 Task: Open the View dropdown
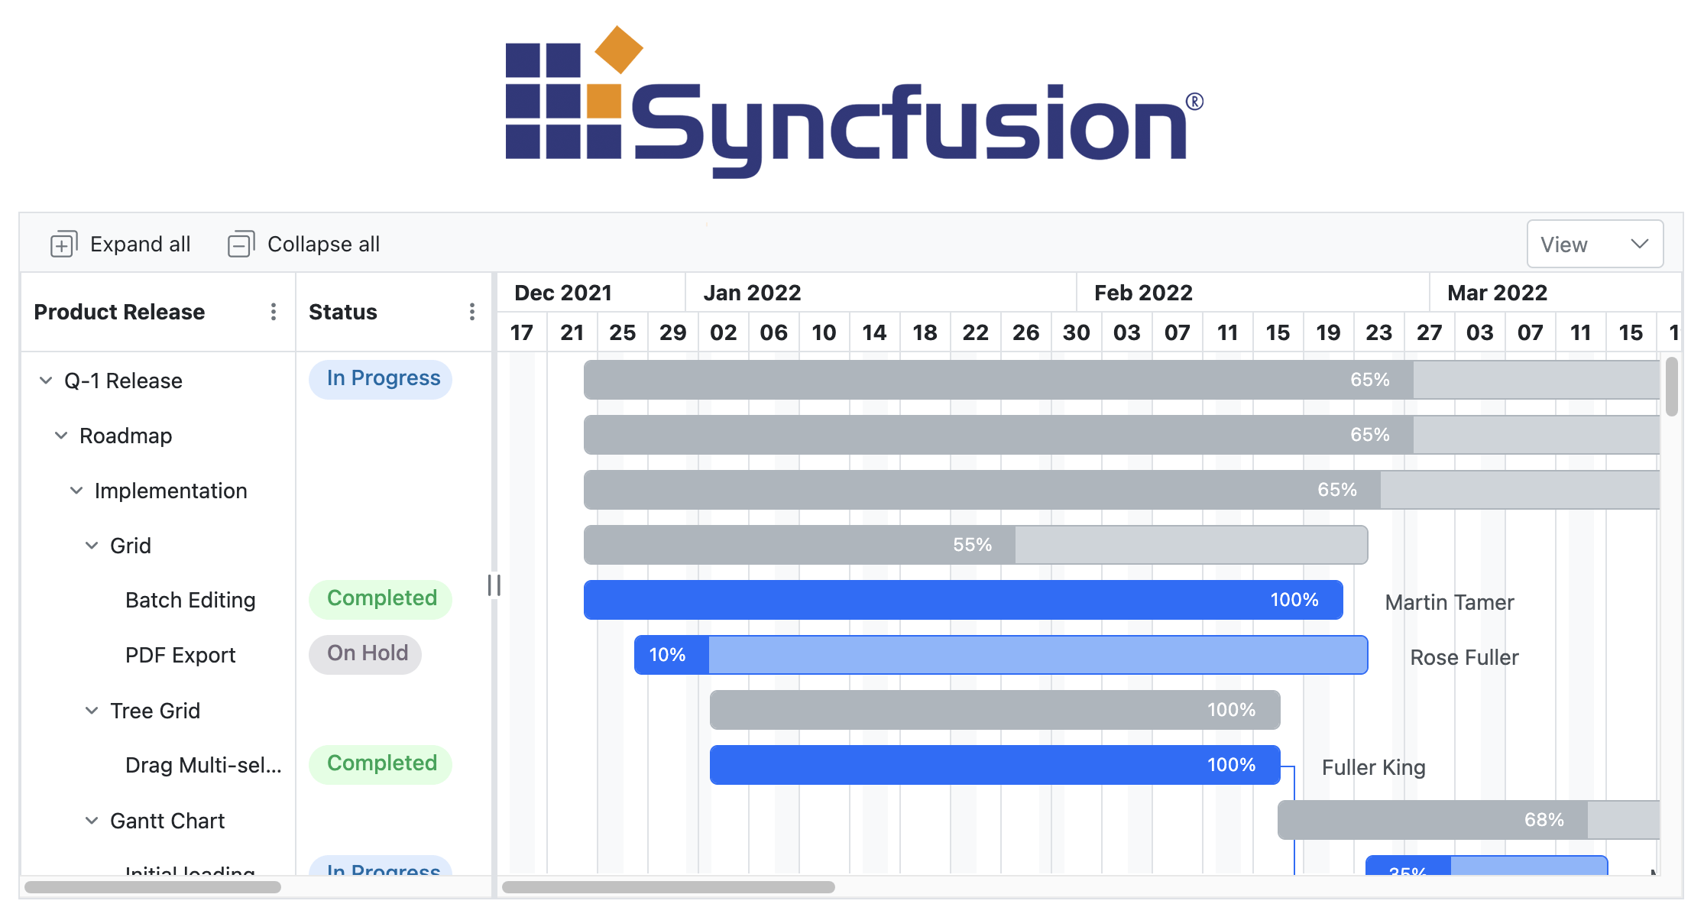(x=1595, y=244)
